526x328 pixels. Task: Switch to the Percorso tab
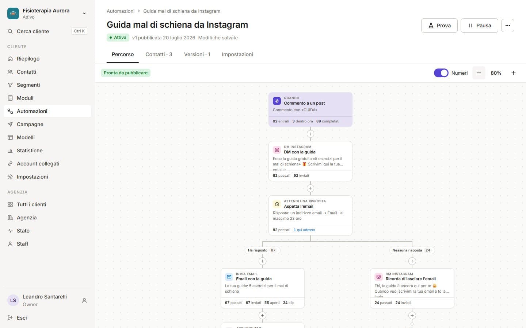tap(123, 54)
